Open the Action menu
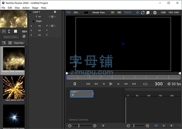The image size is (182, 129). pos(26,8)
